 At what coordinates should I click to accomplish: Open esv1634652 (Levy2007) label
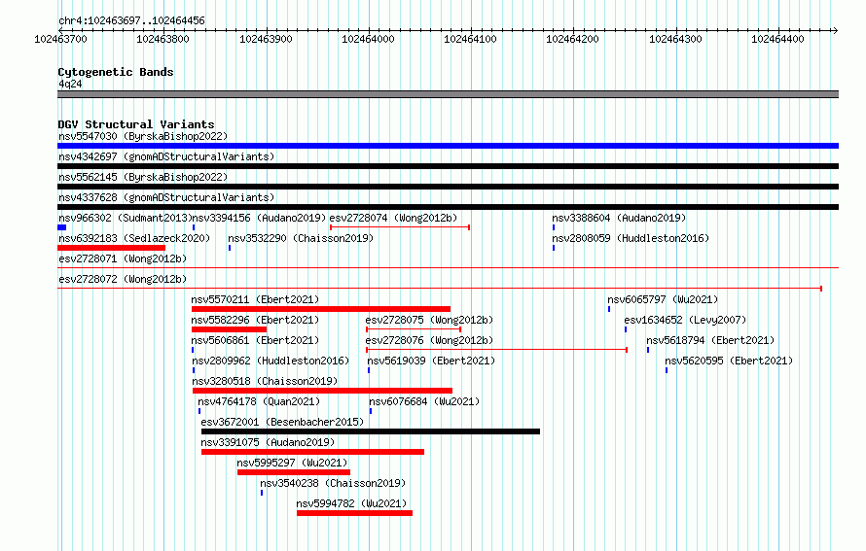685,320
